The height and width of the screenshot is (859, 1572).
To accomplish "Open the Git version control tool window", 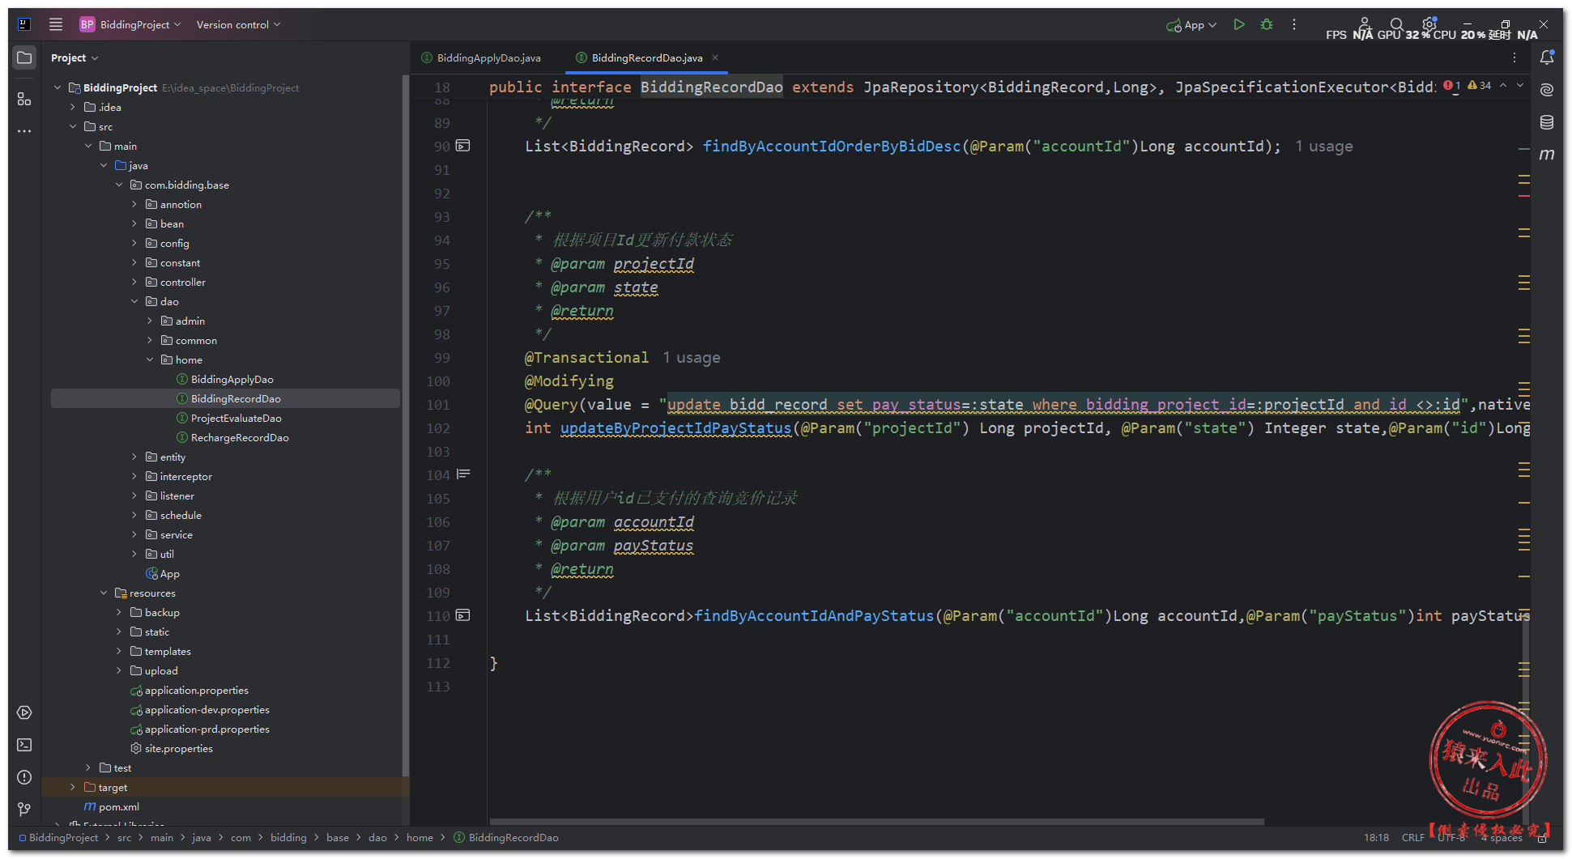I will pyautogui.click(x=24, y=809).
